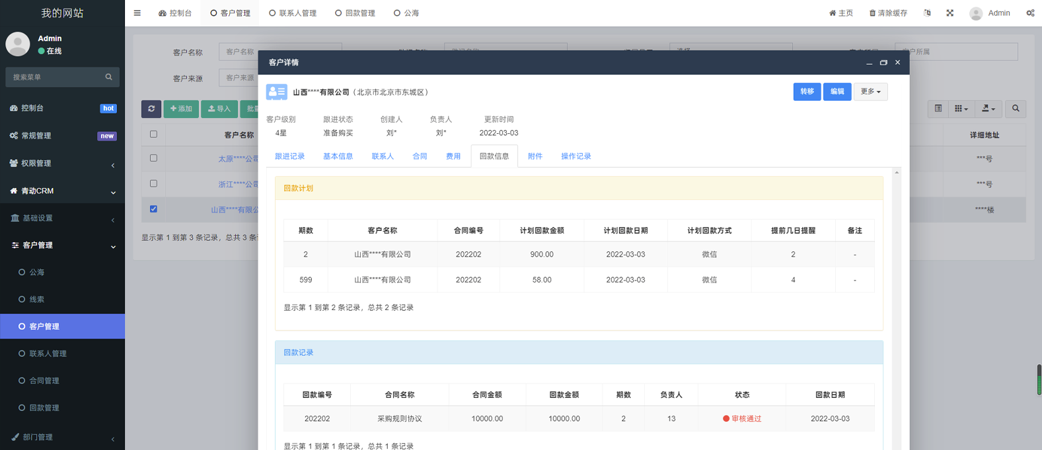The height and width of the screenshot is (450, 1042).
Task: Click the 搜索菜单 search input field
Action: point(56,77)
